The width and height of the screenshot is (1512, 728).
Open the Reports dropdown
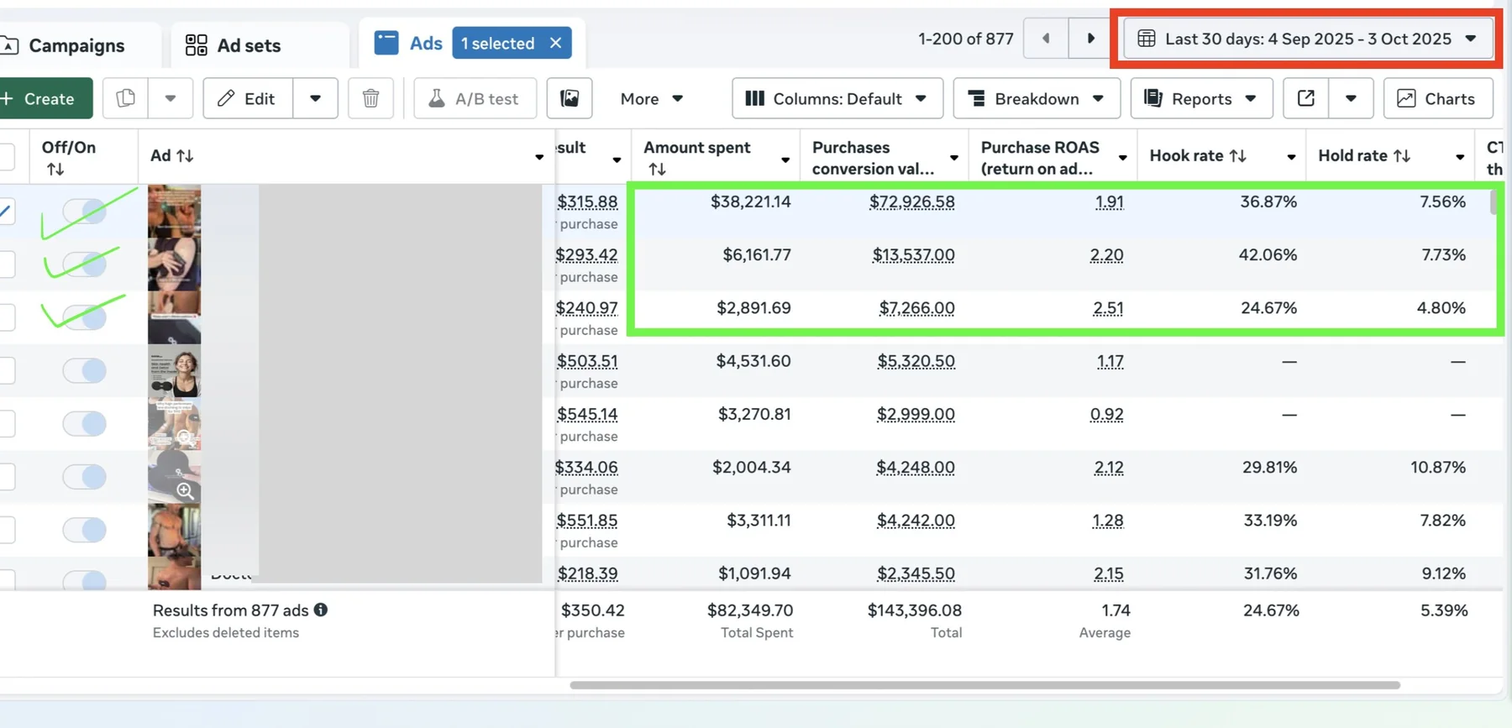click(1201, 98)
